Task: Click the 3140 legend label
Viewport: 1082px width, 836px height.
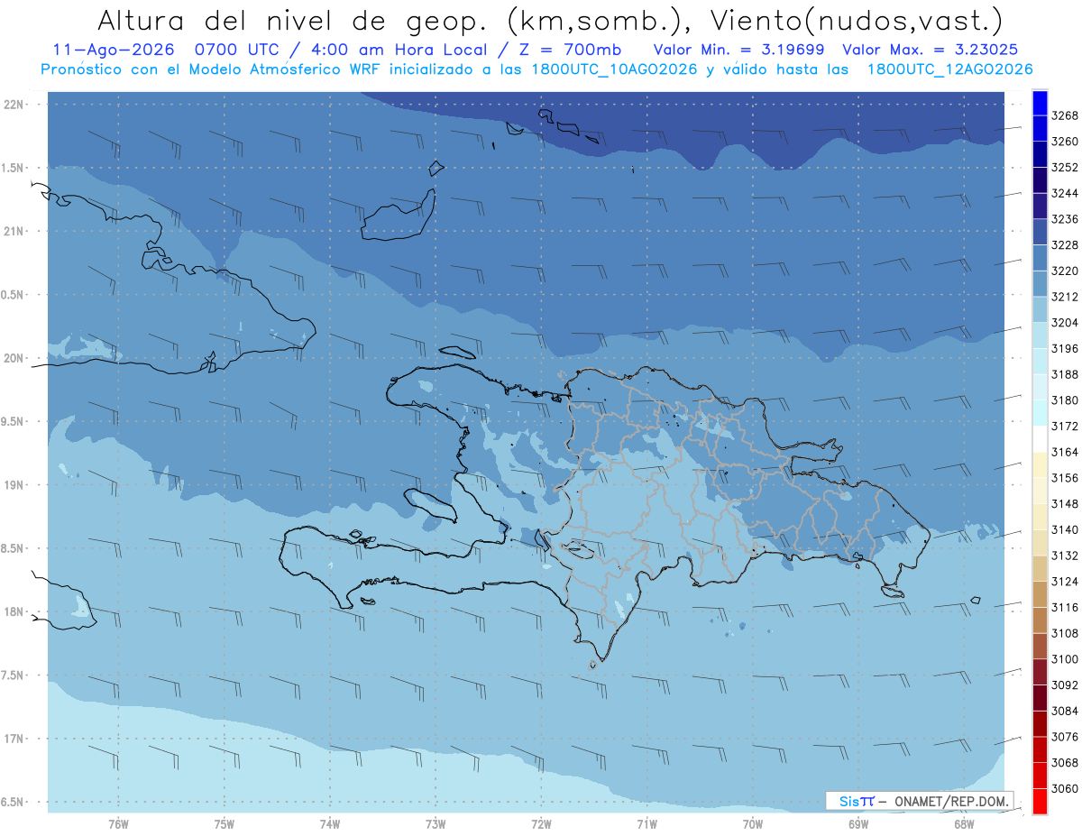Action: (x=1064, y=529)
